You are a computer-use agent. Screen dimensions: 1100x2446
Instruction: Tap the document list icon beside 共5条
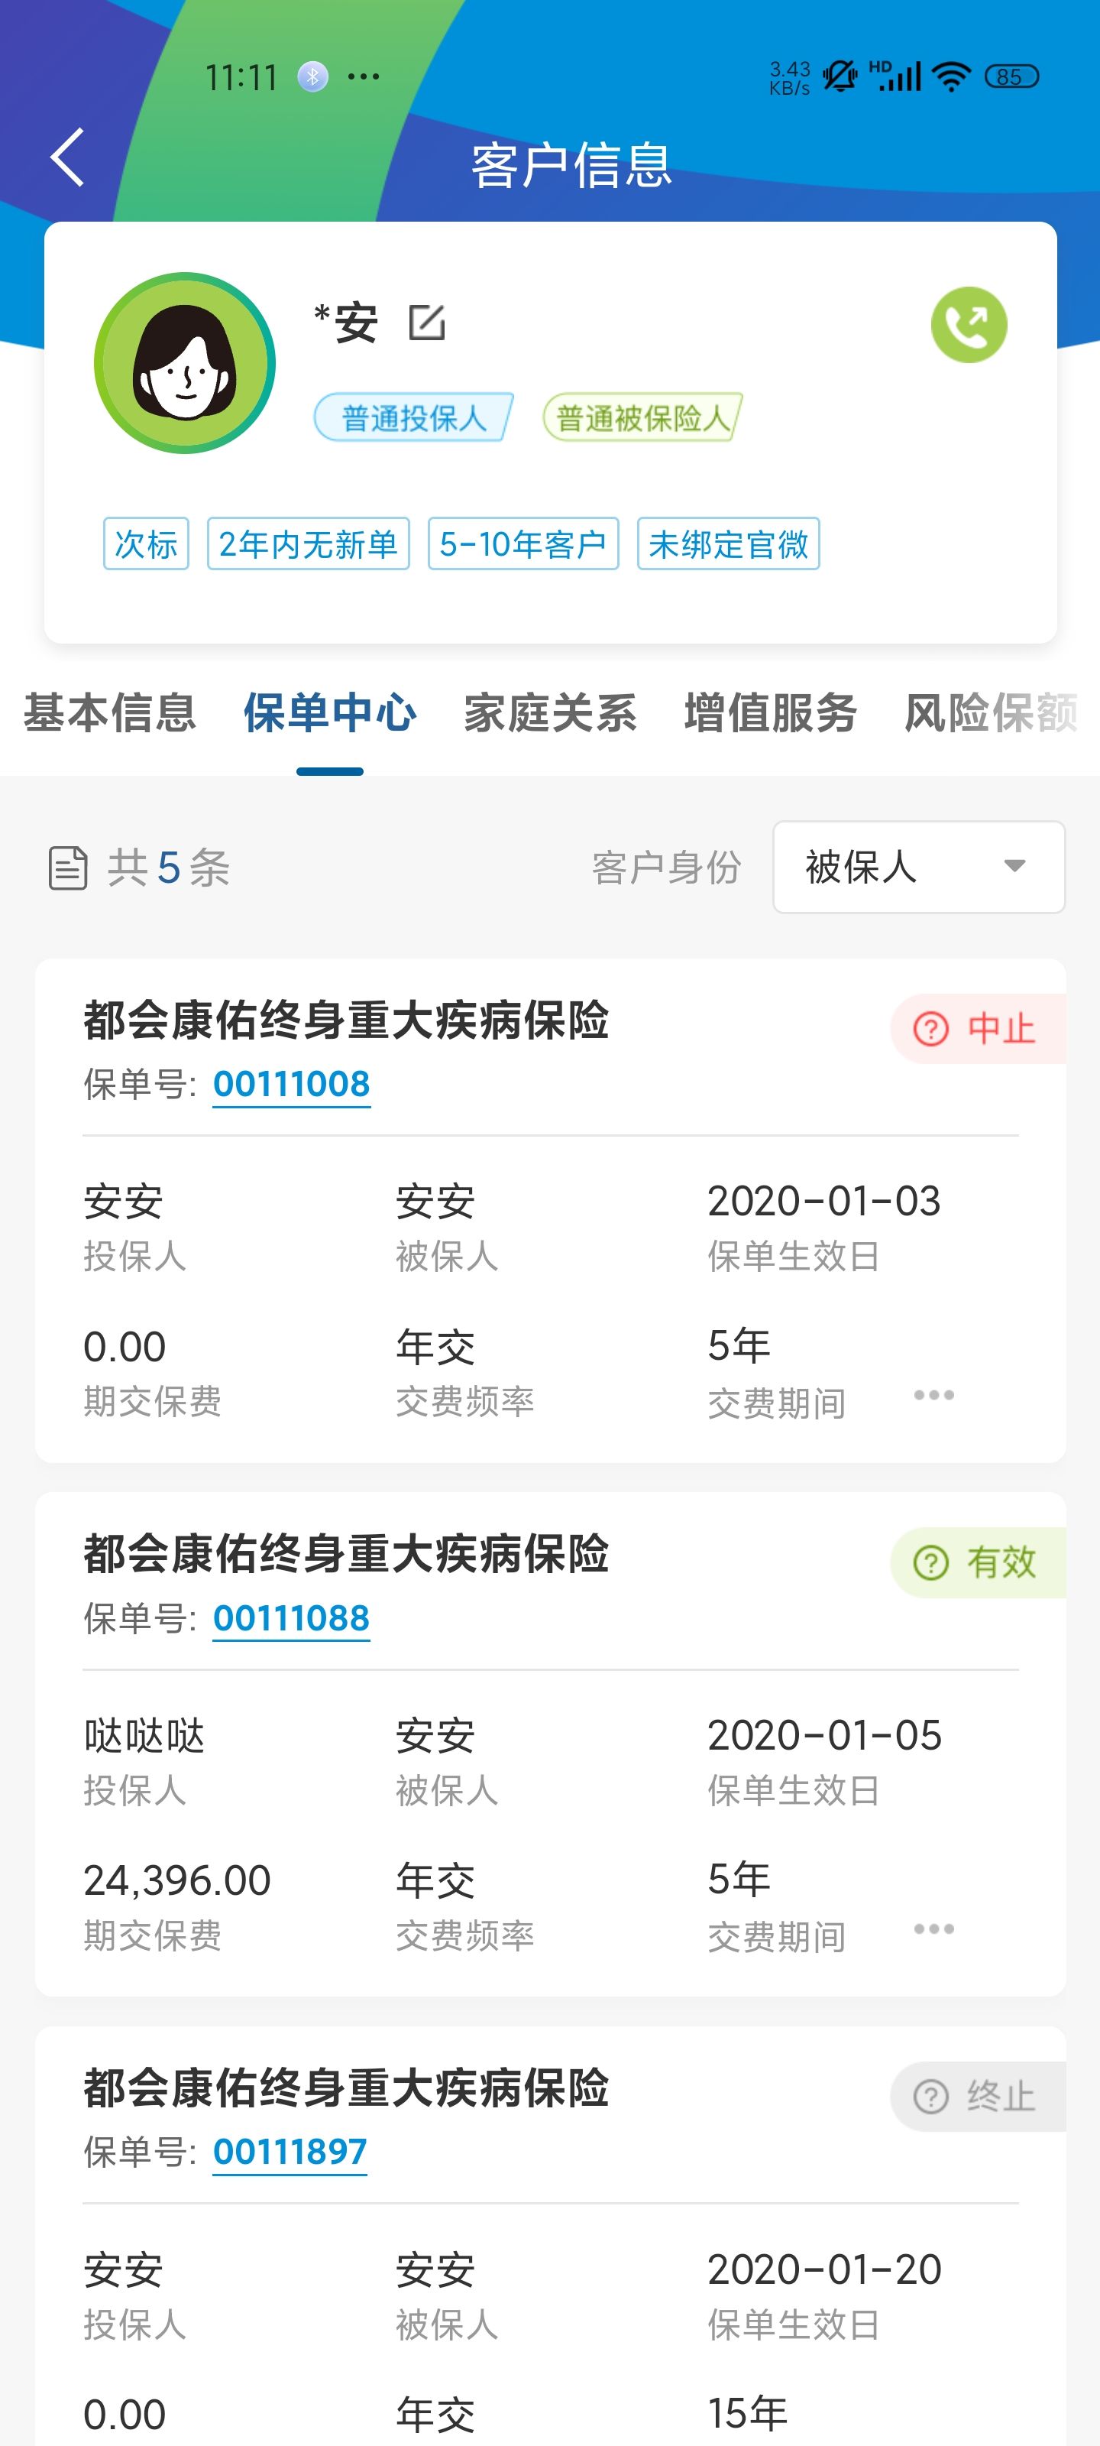click(x=68, y=868)
